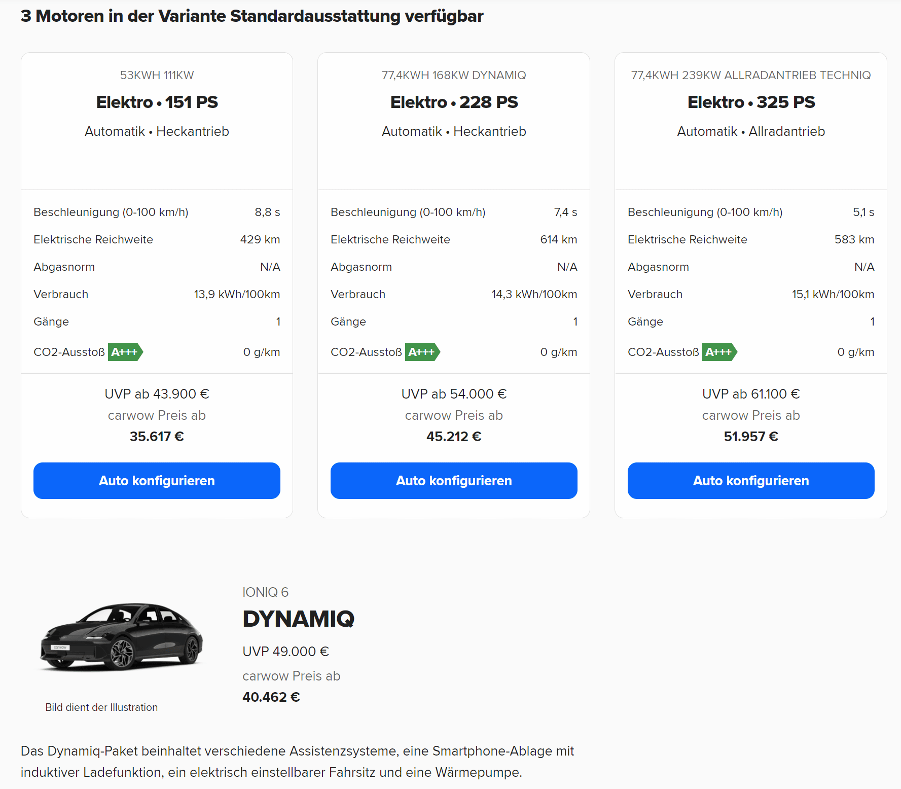The width and height of the screenshot is (901, 789).
Task: Configure the 239KW Allradantrieb Techniq model
Action: (x=751, y=481)
